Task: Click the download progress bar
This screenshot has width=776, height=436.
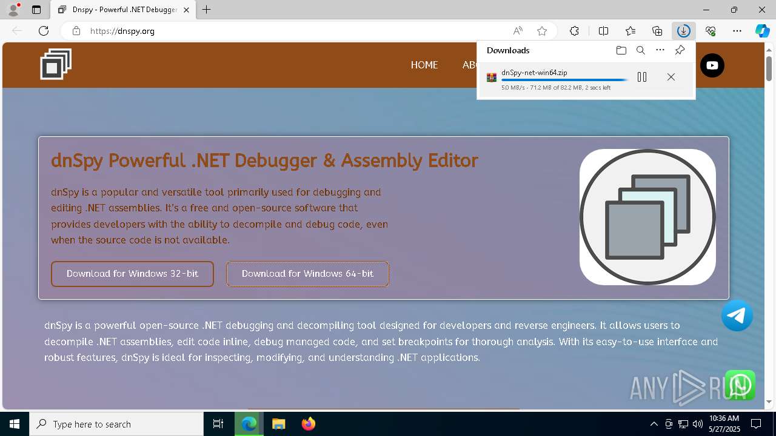Action: [x=564, y=80]
